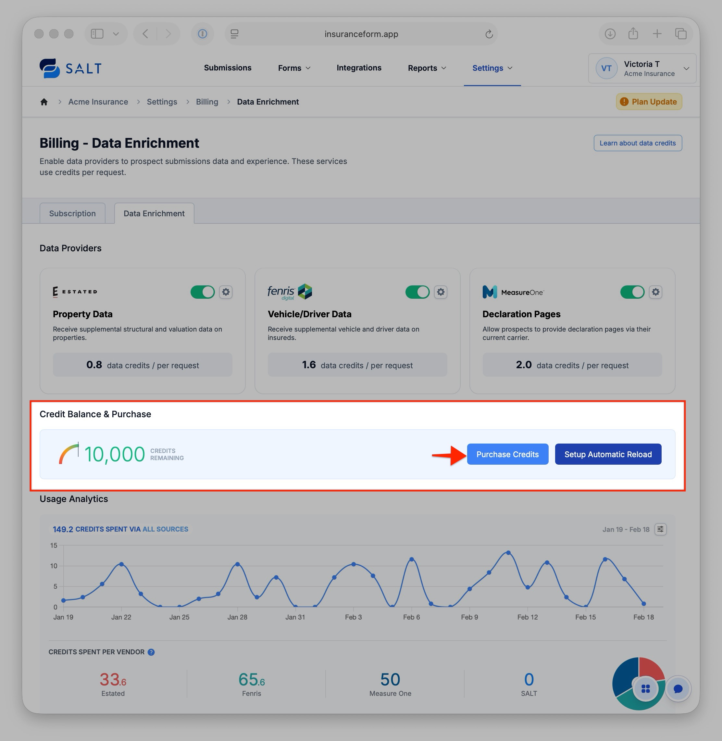Click credits per vendor help icon
The image size is (722, 741).
point(151,652)
